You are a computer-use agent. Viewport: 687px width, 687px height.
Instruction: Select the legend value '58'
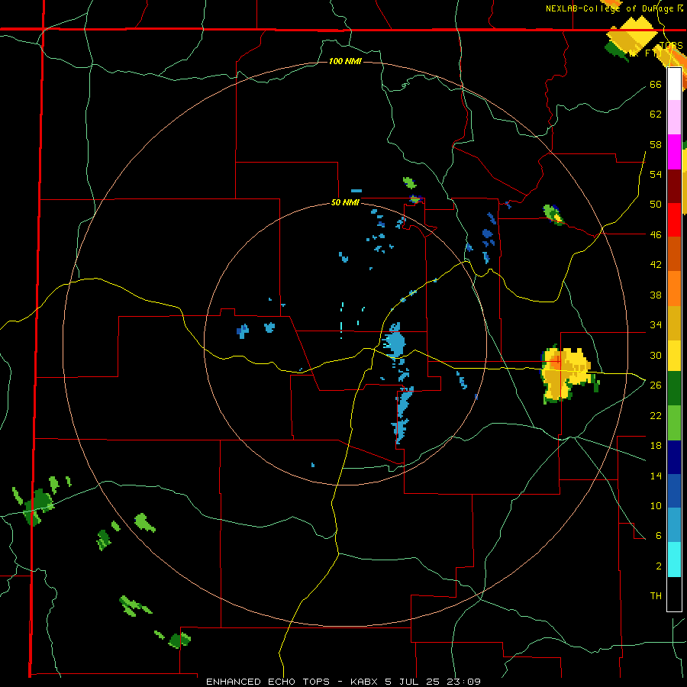coord(656,144)
